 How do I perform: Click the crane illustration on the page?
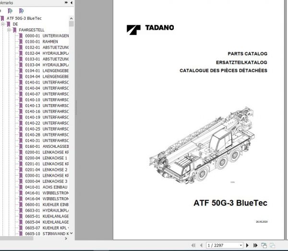[x=202, y=146]
